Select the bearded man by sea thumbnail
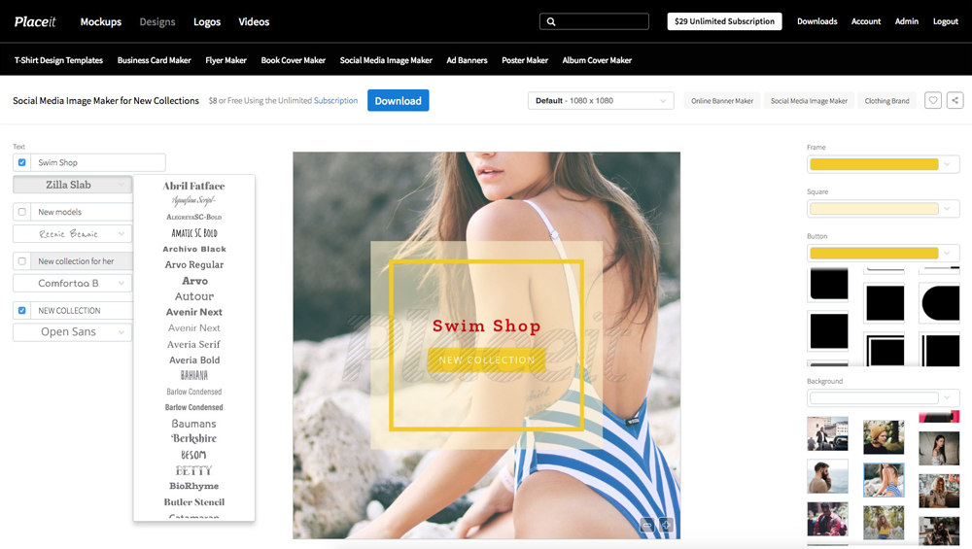 click(827, 476)
